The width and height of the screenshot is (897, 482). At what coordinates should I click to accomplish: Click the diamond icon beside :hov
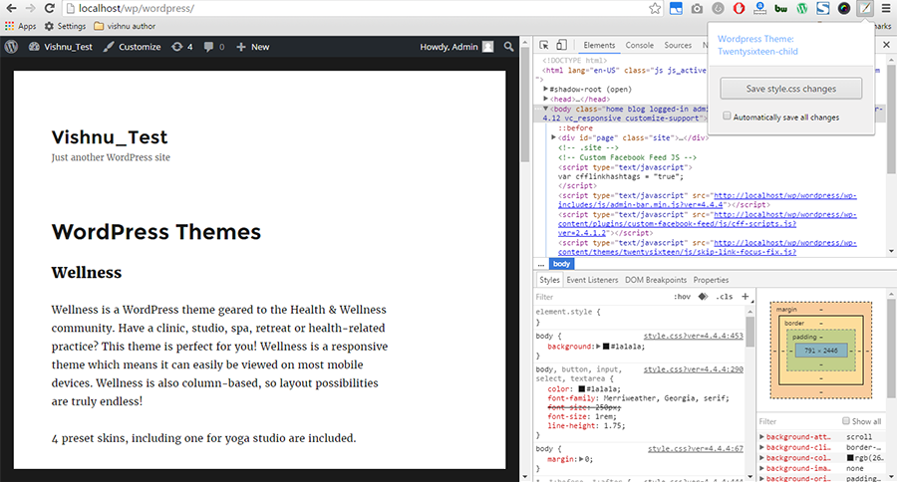pos(703,296)
